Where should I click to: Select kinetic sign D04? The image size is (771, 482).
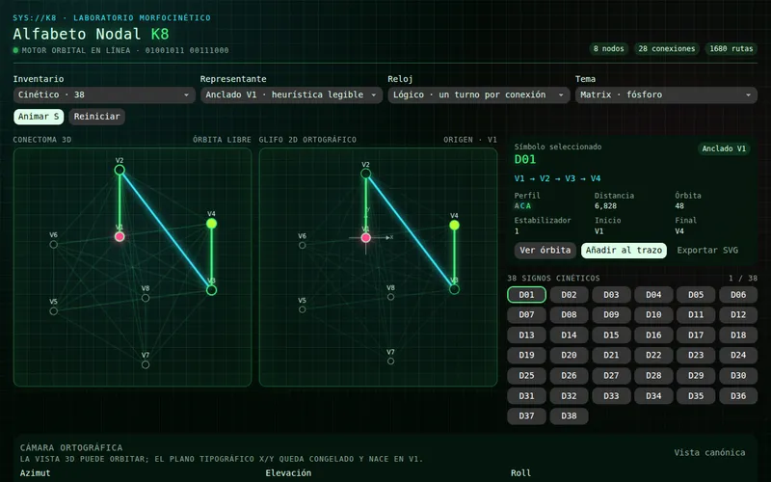click(653, 295)
